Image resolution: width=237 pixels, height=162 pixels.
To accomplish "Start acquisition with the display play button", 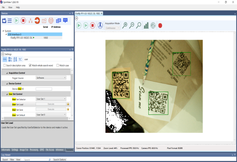I will pyautogui.click(x=79, y=25).
